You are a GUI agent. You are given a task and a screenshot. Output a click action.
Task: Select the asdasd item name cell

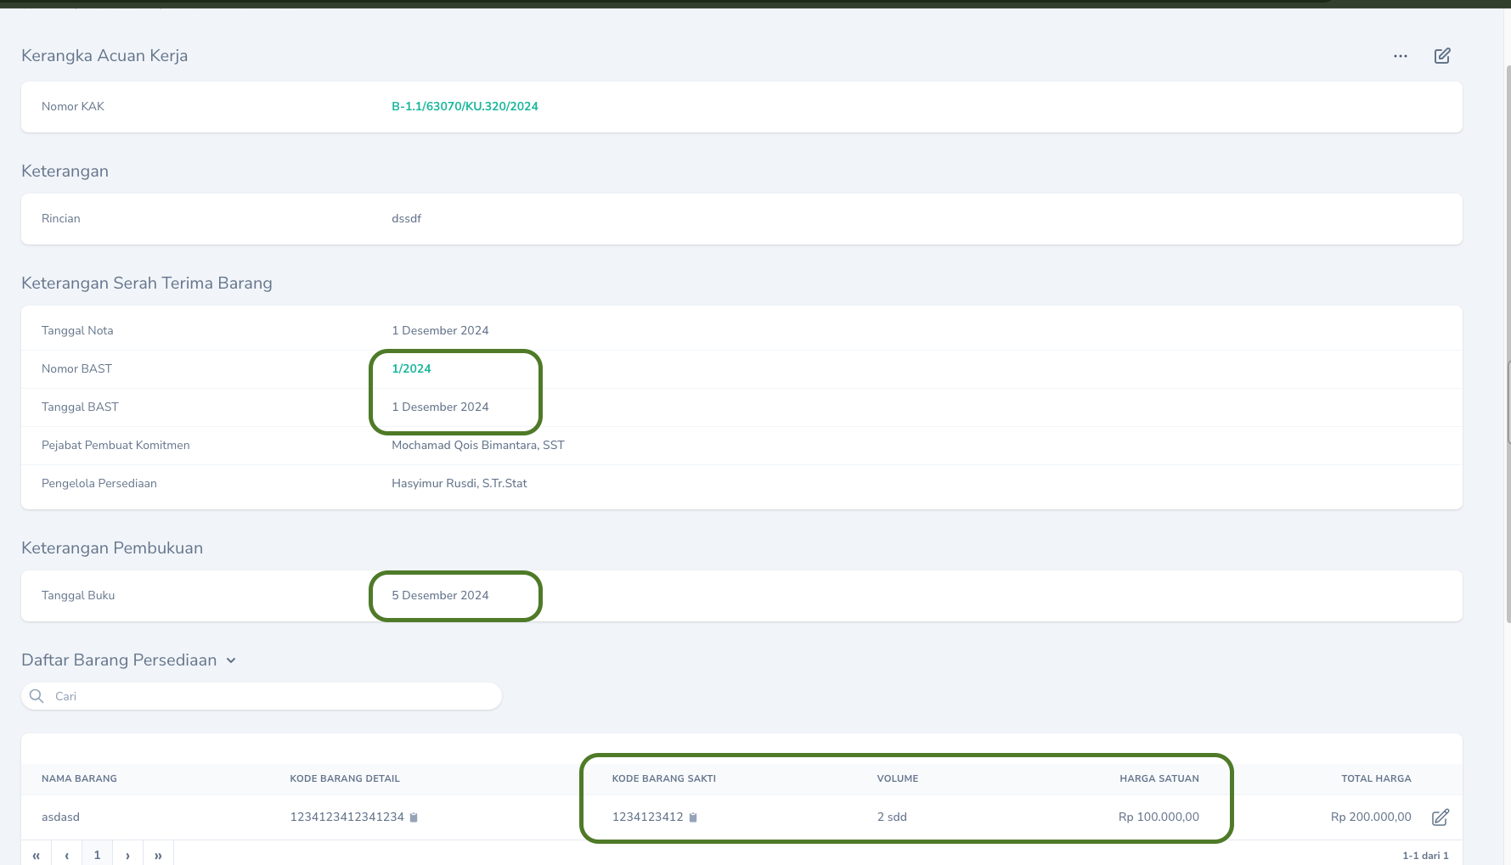(60, 817)
